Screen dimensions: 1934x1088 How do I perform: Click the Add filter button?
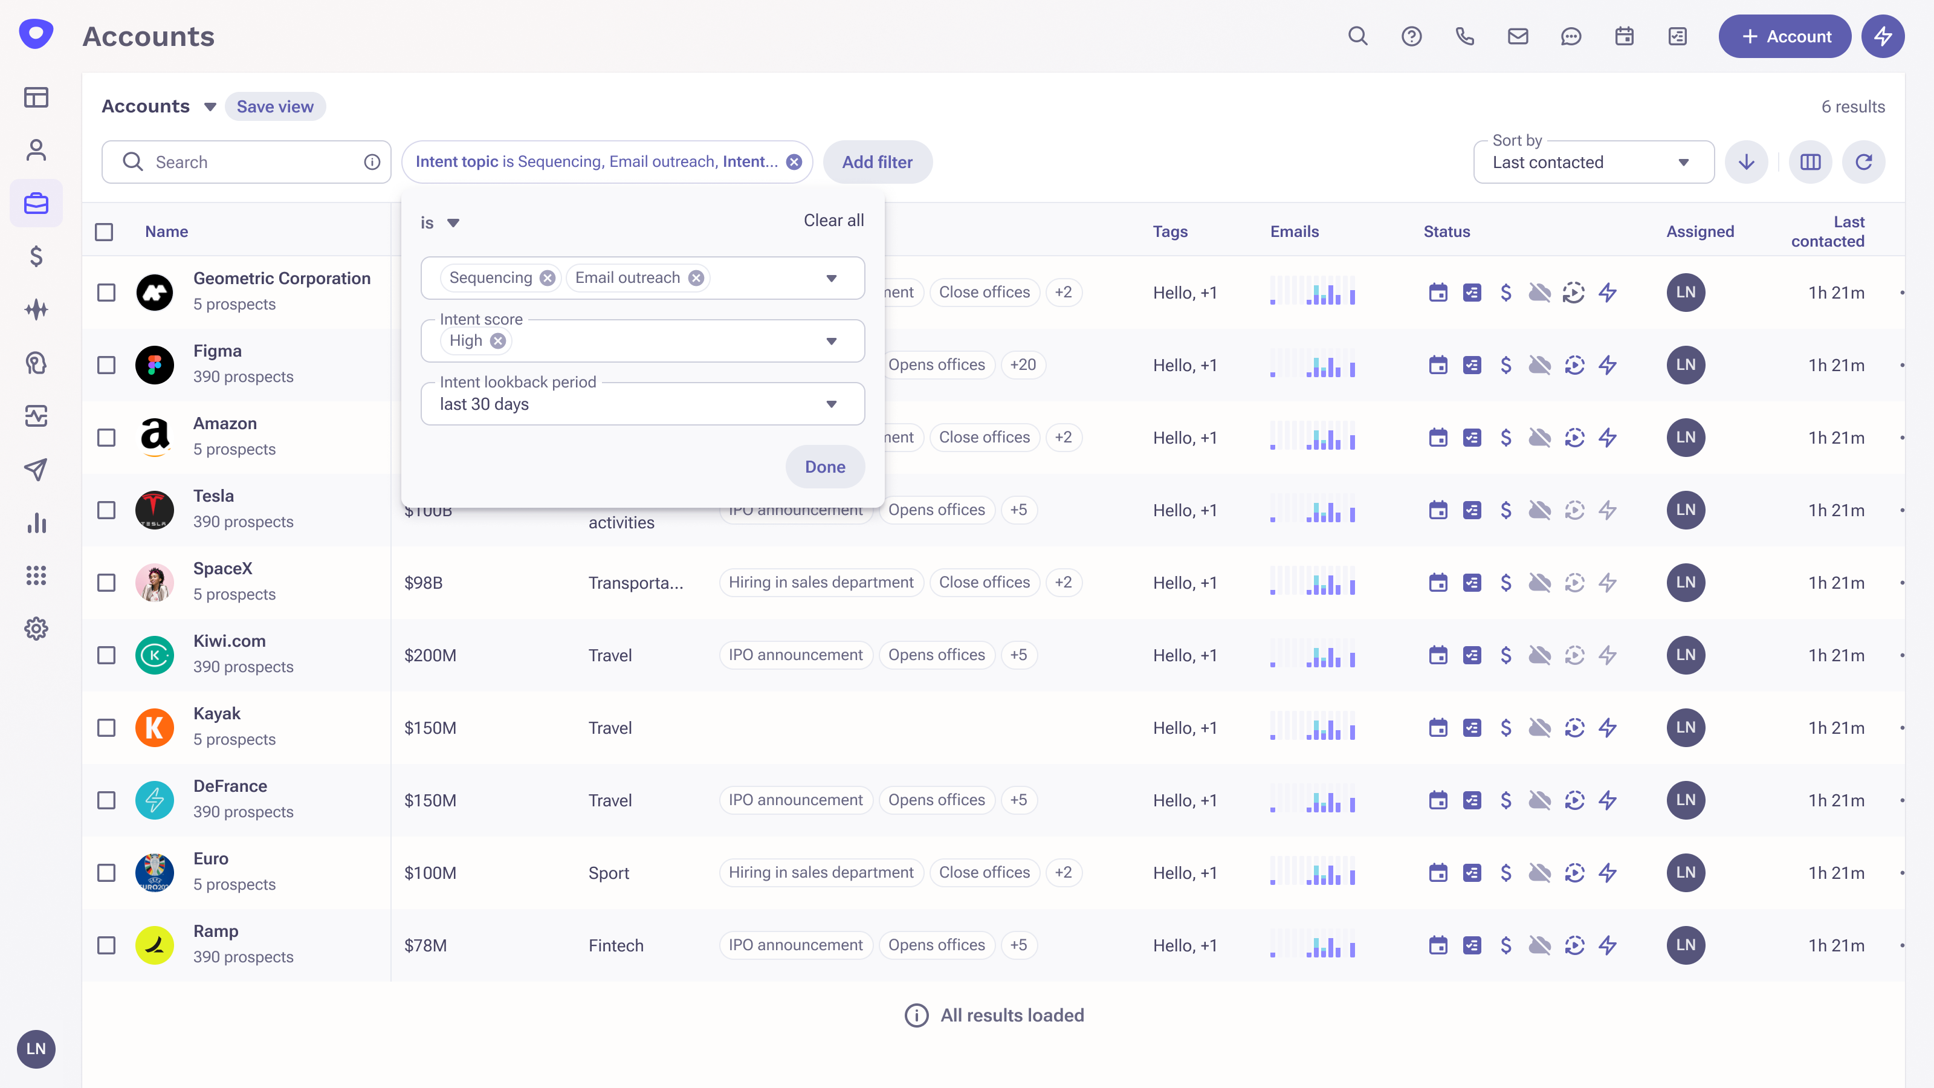click(x=877, y=162)
